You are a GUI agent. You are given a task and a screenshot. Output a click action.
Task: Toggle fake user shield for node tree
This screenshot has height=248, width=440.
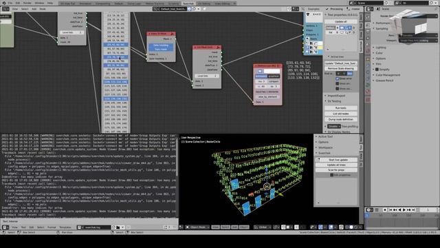click(189, 9)
